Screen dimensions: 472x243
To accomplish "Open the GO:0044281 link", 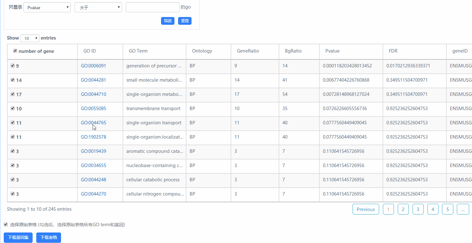I will pyautogui.click(x=94, y=80).
